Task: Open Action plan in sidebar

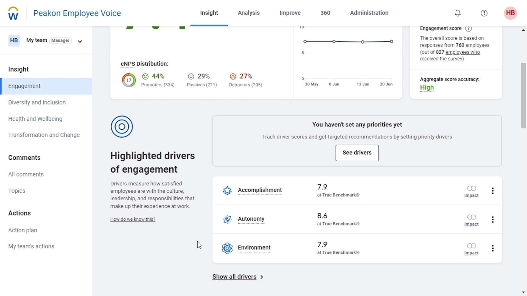Action: pos(23,230)
